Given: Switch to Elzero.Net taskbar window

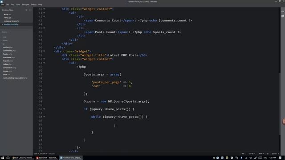Looking at the screenshot, I should pyautogui.click(x=47, y=158).
